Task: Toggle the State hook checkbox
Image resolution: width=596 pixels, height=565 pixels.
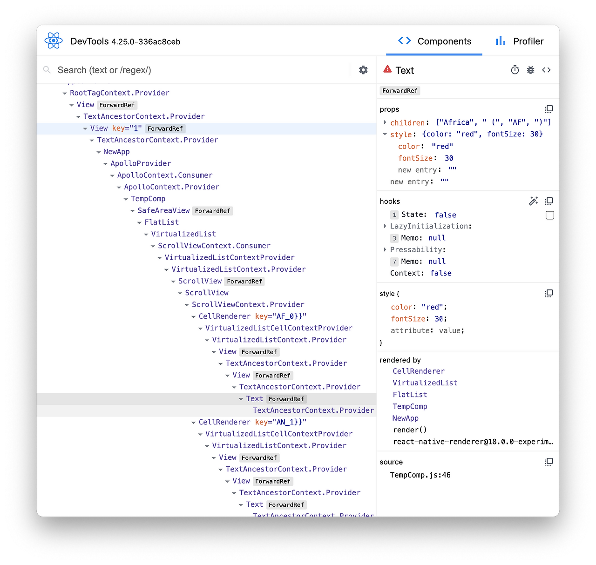Action: [x=550, y=215]
